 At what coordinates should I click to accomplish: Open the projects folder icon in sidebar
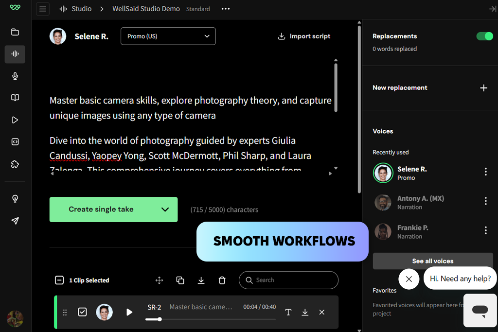15,32
